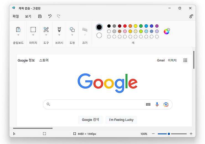Click the Google logo in the canvas

pyautogui.click(x=107, y=83)
